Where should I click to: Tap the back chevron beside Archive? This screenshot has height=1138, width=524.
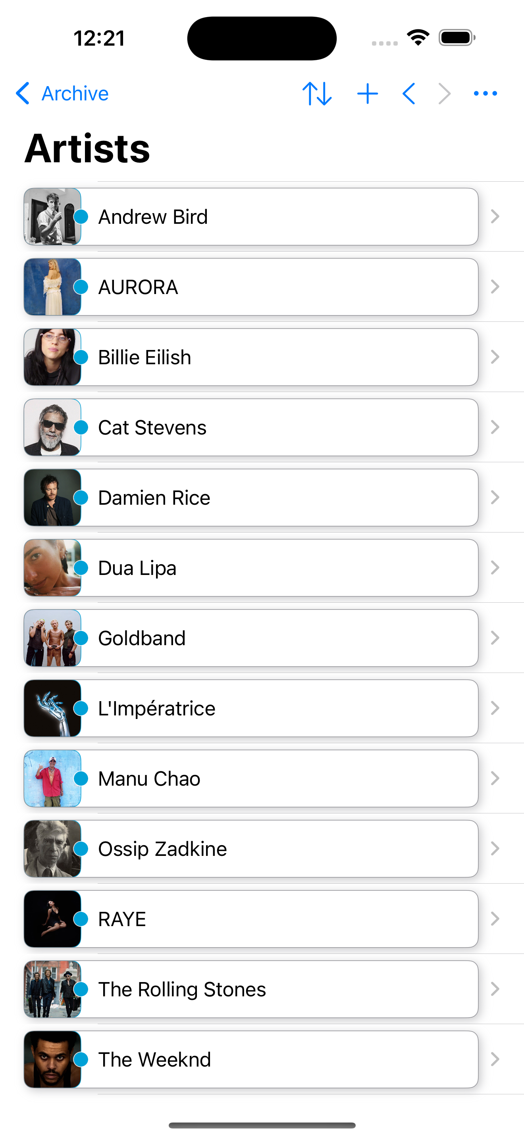[x=23, y=94]
